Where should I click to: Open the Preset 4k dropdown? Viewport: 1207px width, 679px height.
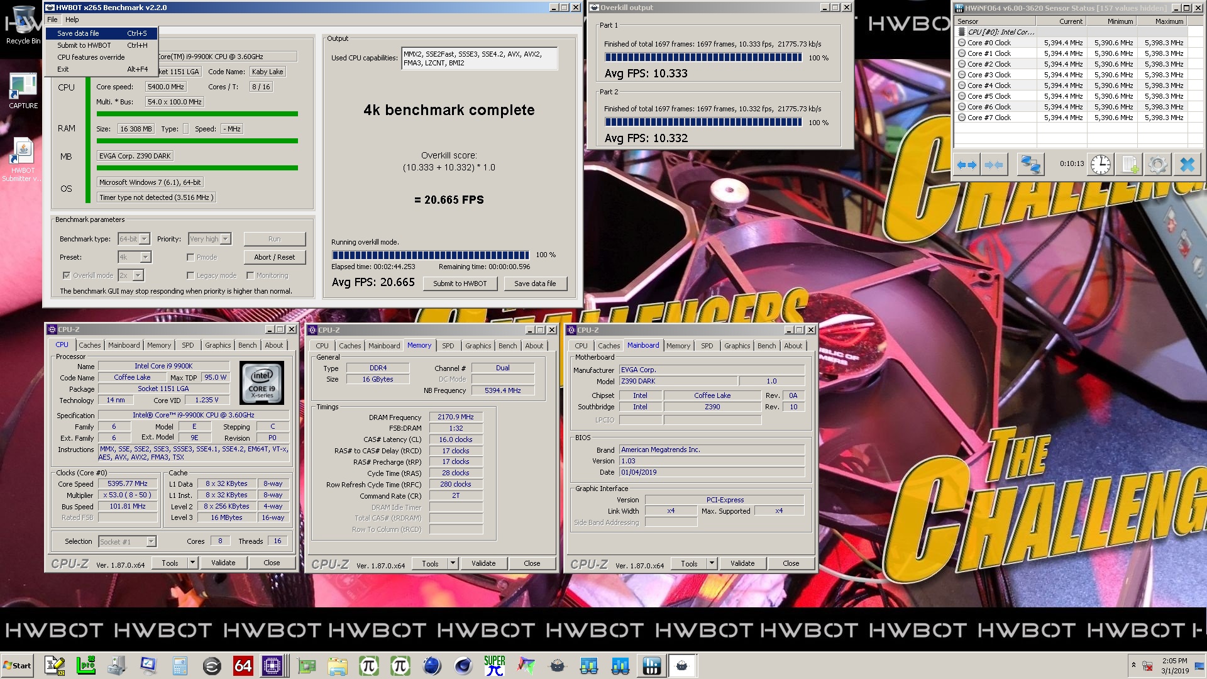tap(135, 257)
